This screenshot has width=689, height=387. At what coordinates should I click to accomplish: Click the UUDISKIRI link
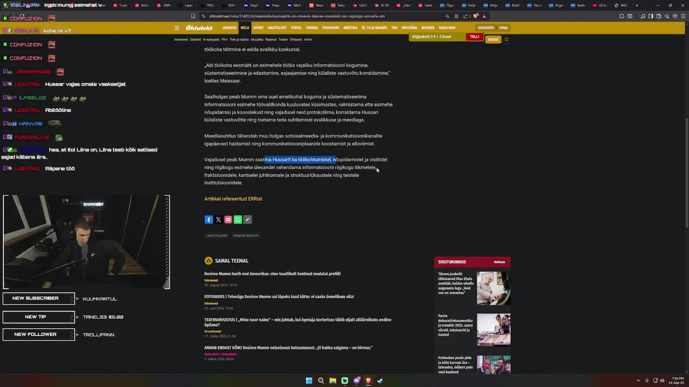tap(486, 28)
